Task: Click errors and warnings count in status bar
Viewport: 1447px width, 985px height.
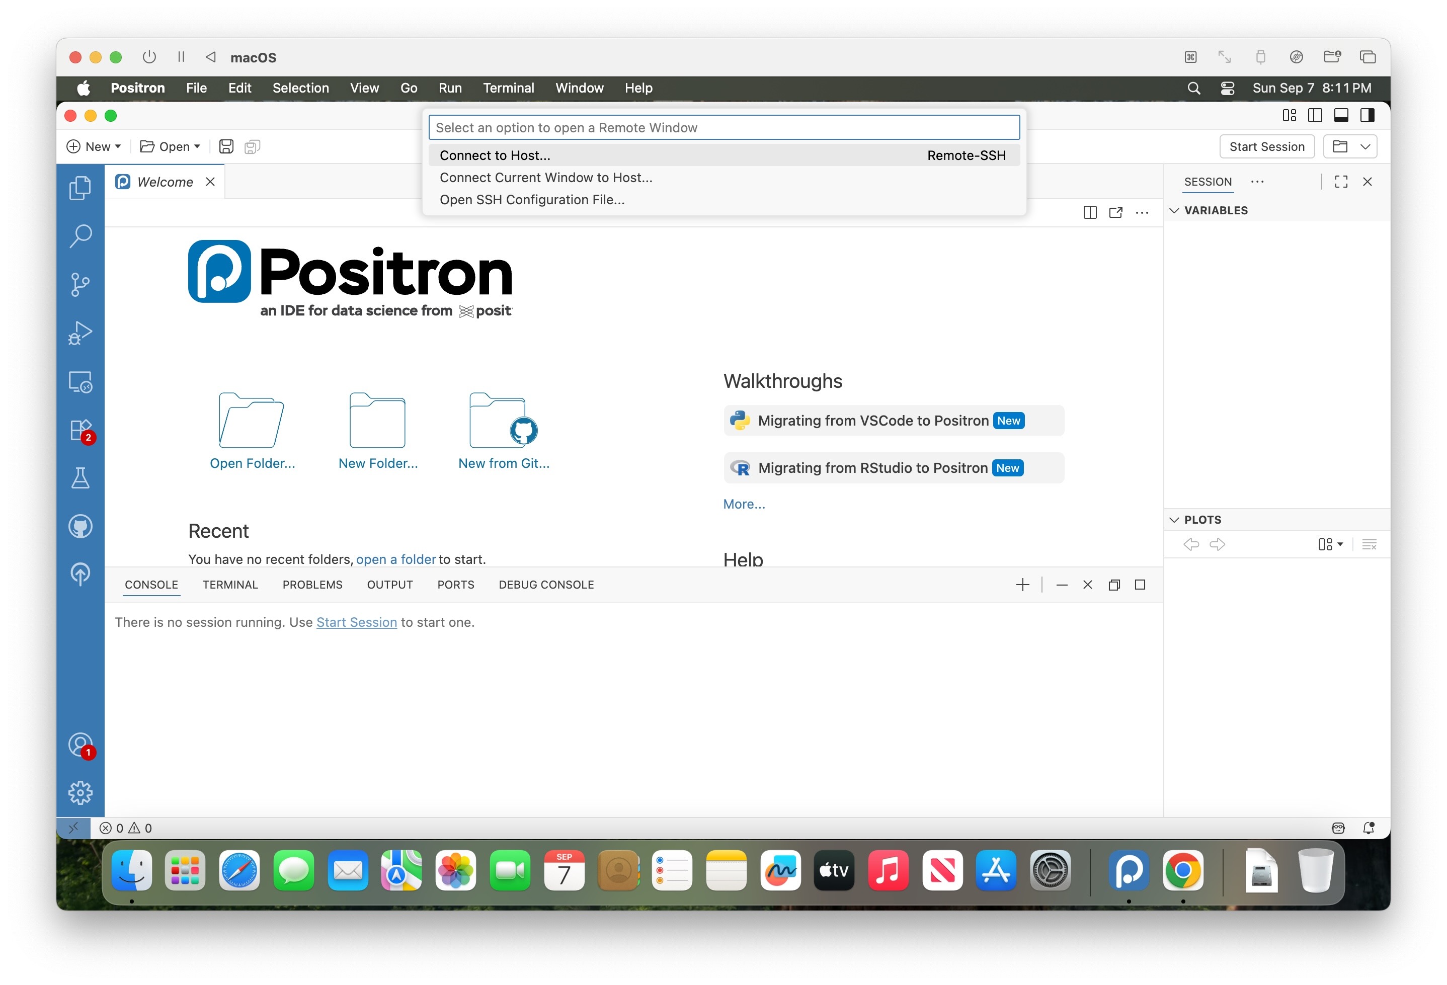Action: [126, 828]
